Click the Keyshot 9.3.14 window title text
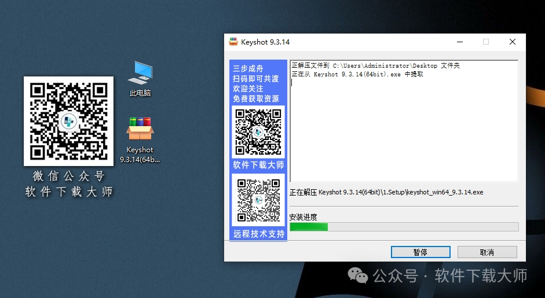The width and height of the screenshot is (545, 298). pos(265,42)
